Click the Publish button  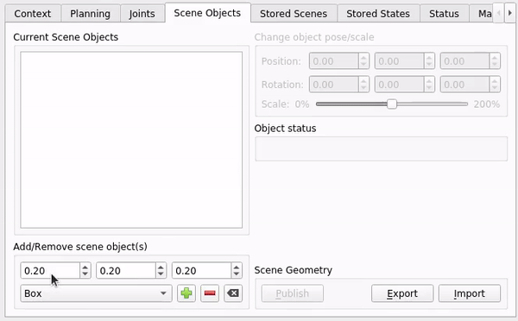click(x=293, y=293)
